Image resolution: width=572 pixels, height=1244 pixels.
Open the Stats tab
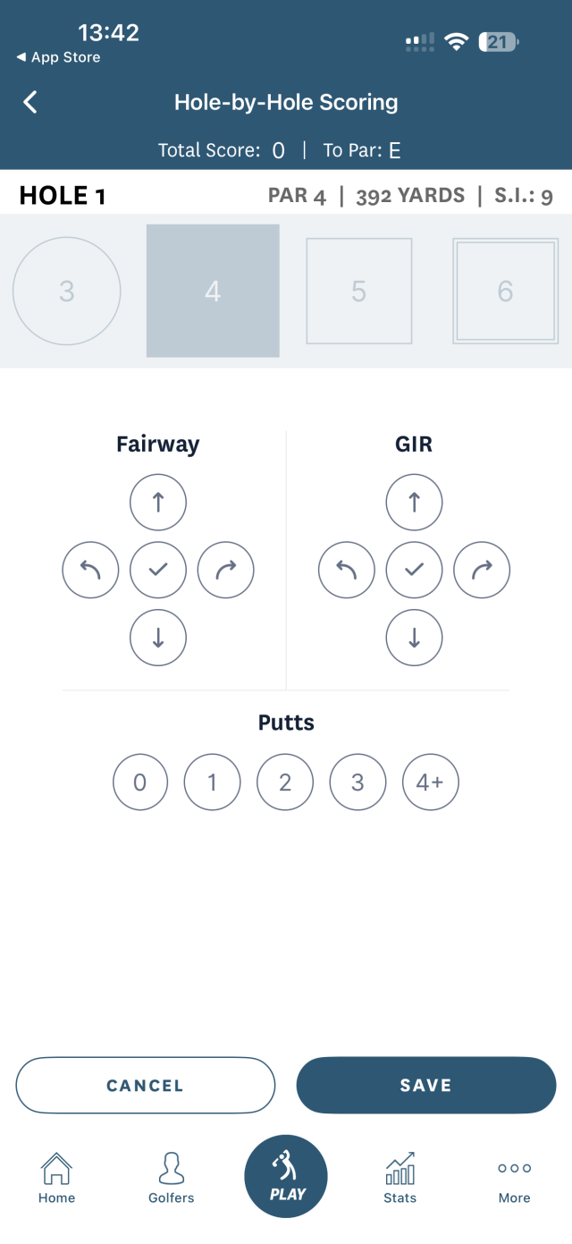400,1177
